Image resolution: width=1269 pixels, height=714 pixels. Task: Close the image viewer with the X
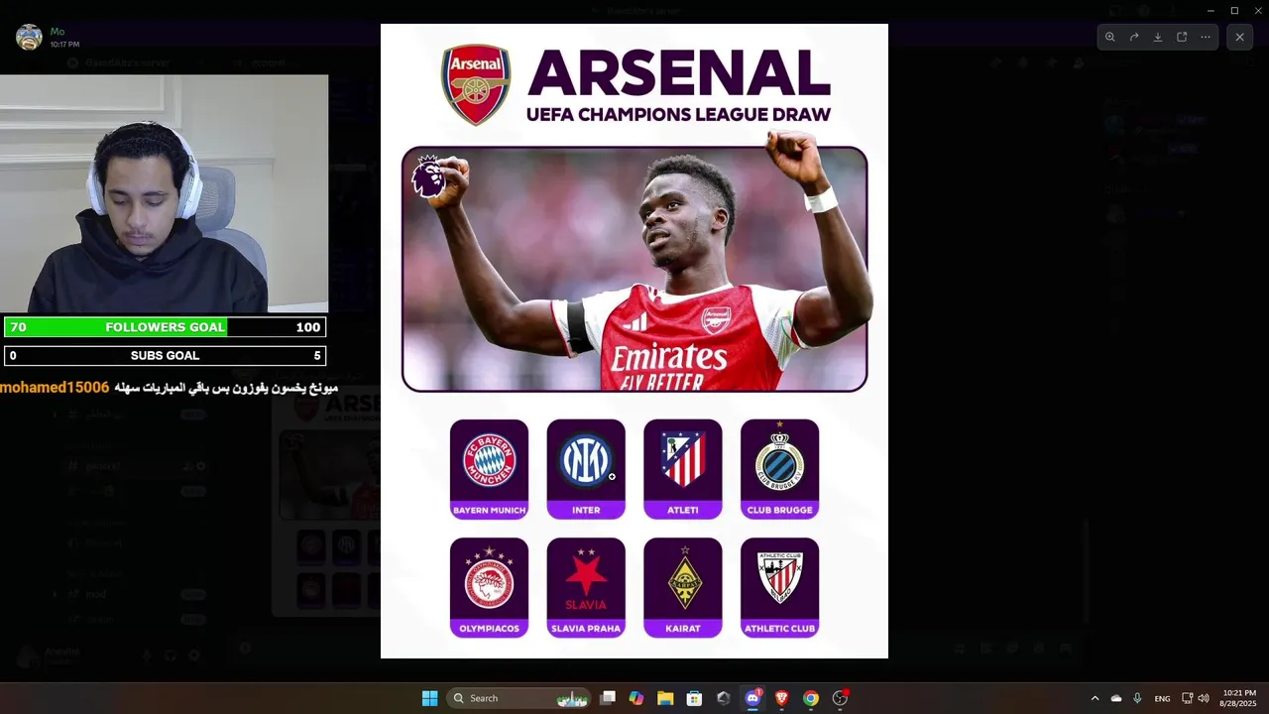pos(1239,37)
